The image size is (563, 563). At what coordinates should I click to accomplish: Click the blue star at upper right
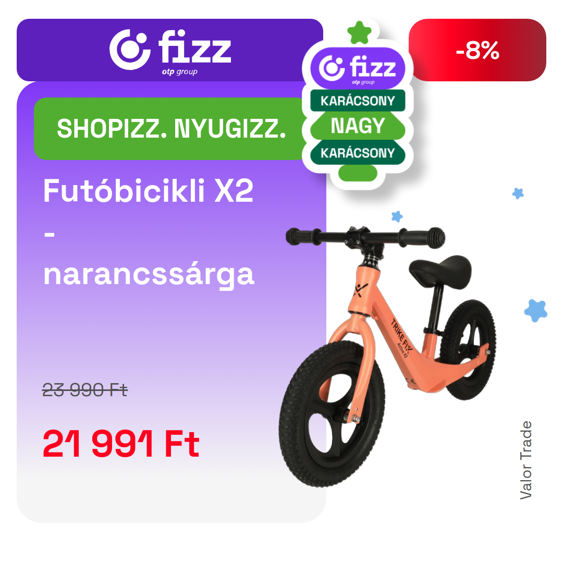click(x=518, y=193)
